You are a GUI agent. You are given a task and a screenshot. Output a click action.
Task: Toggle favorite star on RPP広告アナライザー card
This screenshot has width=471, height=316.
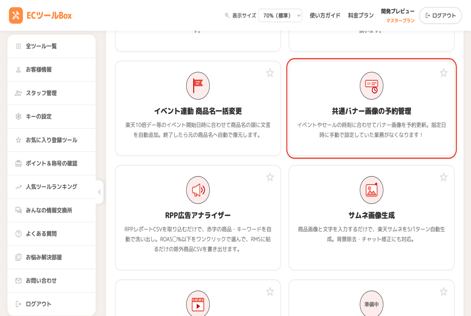[270, 177]
